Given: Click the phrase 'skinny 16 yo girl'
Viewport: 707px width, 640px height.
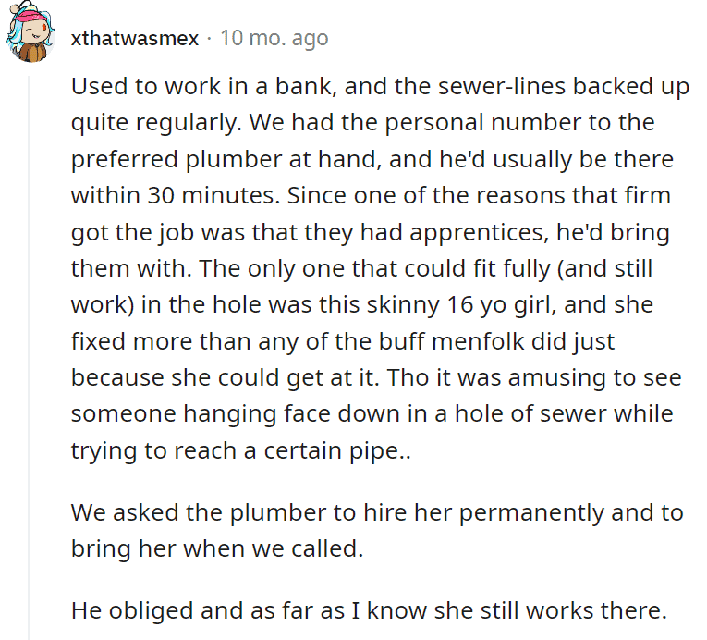Looking at the screenshot, I should click(x=459, y=305).
